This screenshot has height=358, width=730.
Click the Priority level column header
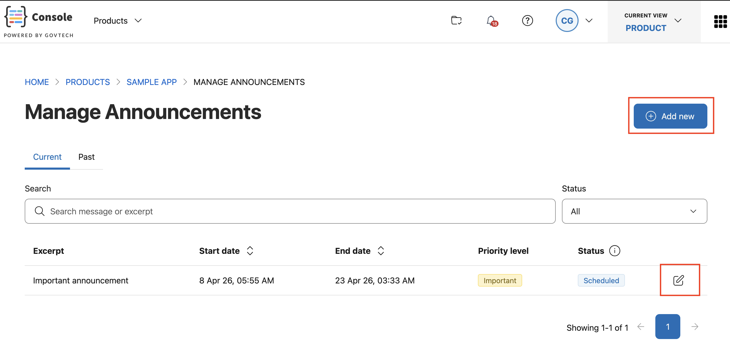[503, 251]
